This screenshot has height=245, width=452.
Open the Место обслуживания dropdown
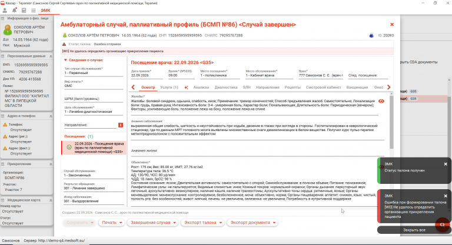pyautogui.click(x=269, y=75)
